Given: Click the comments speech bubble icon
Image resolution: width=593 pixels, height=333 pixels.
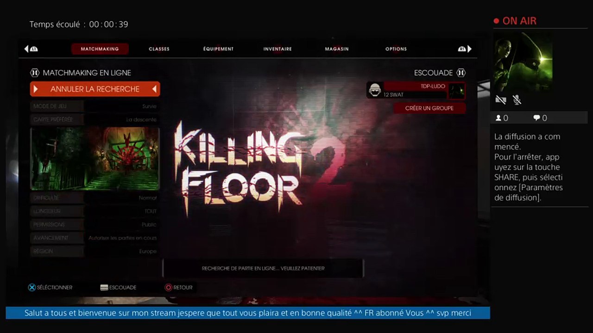Looking at the screenshot, I should (536, 118).
